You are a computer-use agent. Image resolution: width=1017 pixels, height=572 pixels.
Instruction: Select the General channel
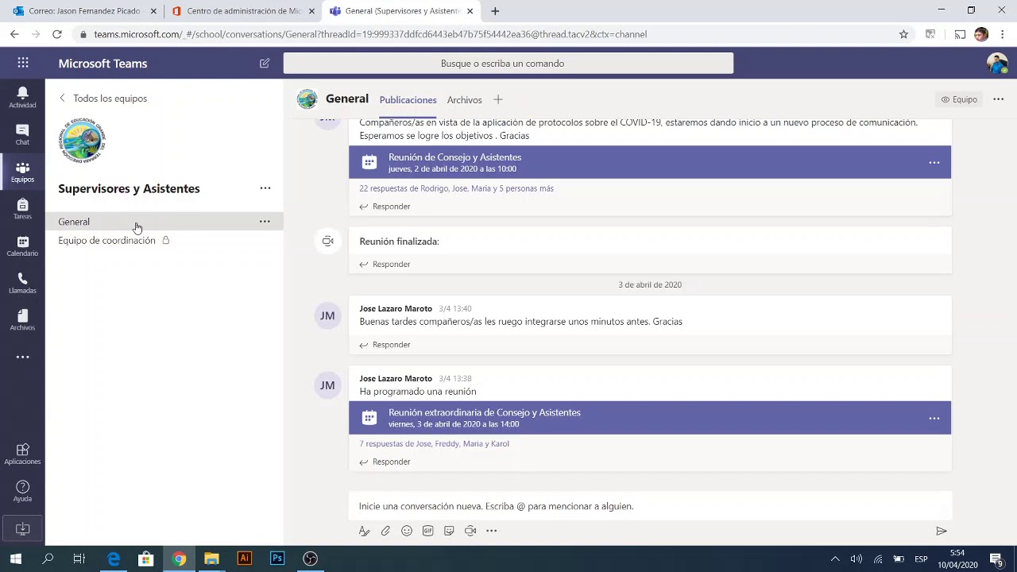click(164, 222)
